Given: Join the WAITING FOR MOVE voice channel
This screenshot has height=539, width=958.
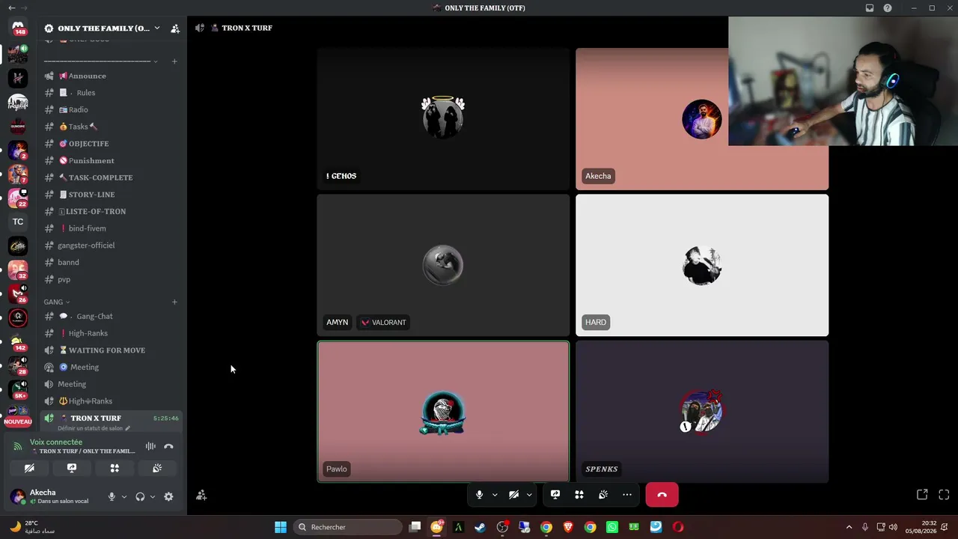Looking at the screenshot, I should point(111,350).
